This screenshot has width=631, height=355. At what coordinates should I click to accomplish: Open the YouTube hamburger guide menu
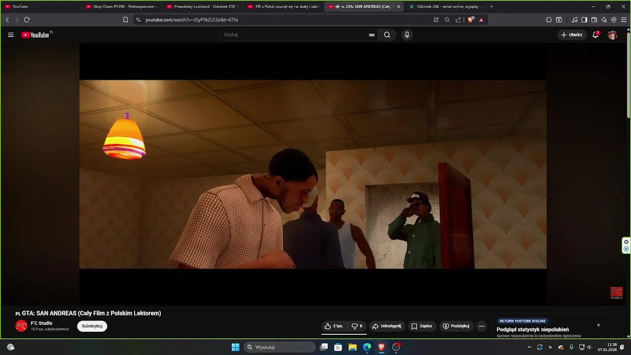[10, 35]
